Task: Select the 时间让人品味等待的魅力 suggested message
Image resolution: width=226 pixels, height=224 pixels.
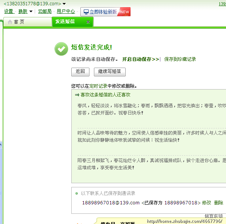Action: pyautogui.click(x=152, y=136)
